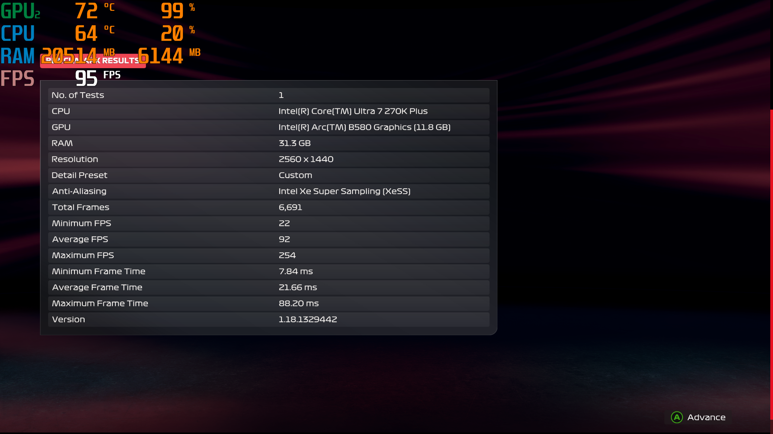Screen dimensions: 773x434
Task: Select the No. of Tests row
Action: pyautogui.click(x=268, y=95)
